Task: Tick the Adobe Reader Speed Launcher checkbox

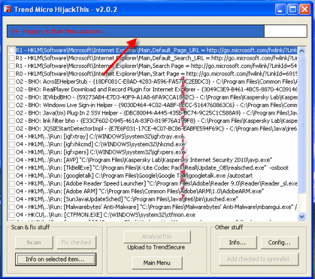Action: [12, 184]
